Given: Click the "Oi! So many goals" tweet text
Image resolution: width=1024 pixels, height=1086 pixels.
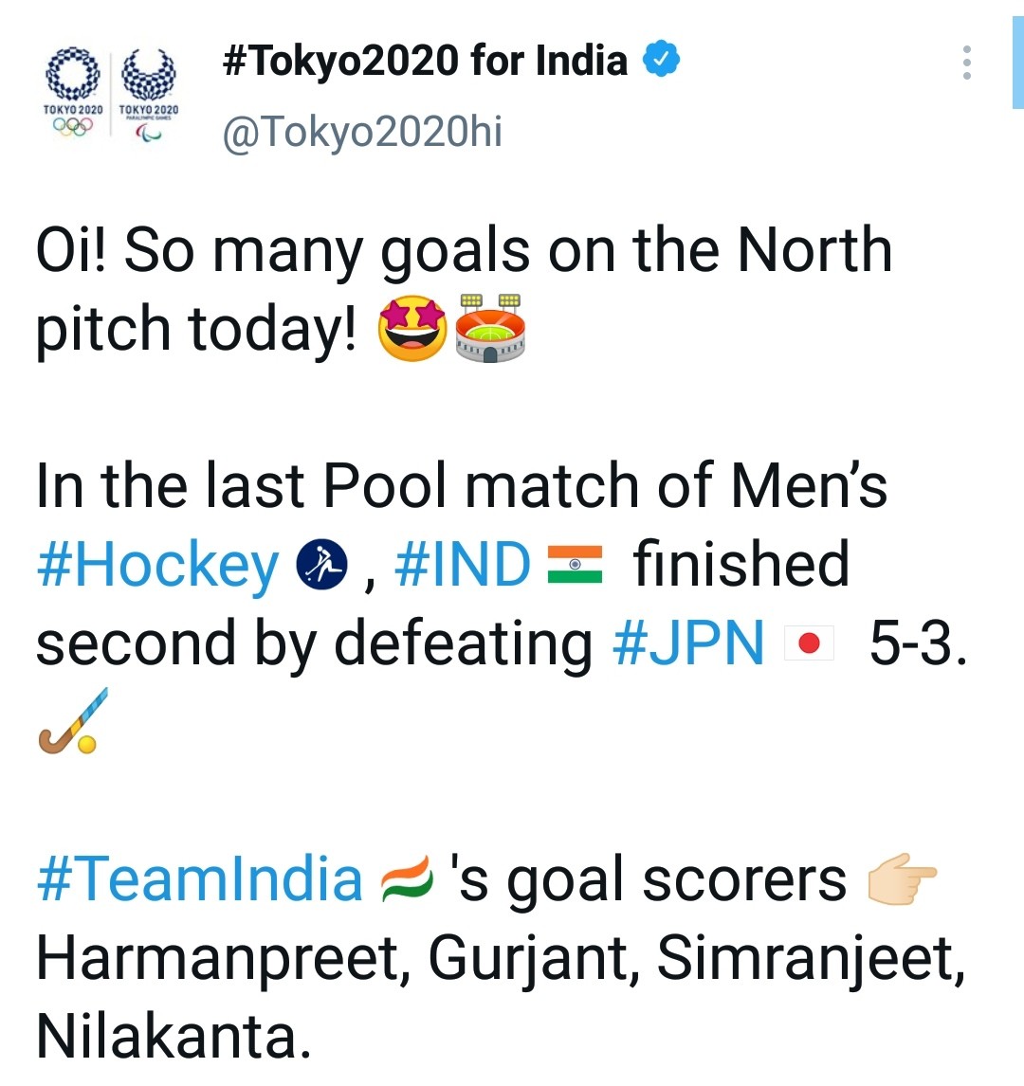Looking at the screenshot, I should point(464,251).
